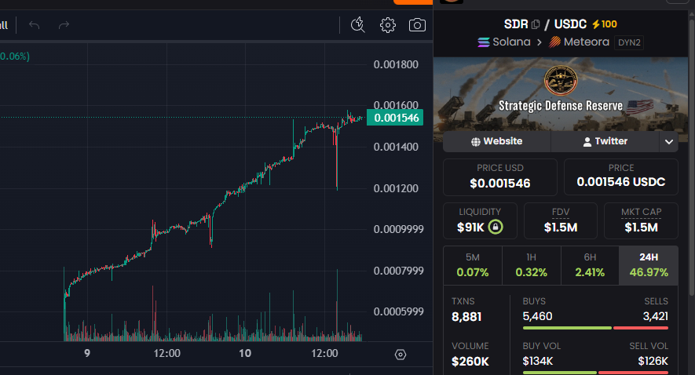
Task: Click the DYN2 pool label
Action: pyautogui.click(x=629, y=42)
